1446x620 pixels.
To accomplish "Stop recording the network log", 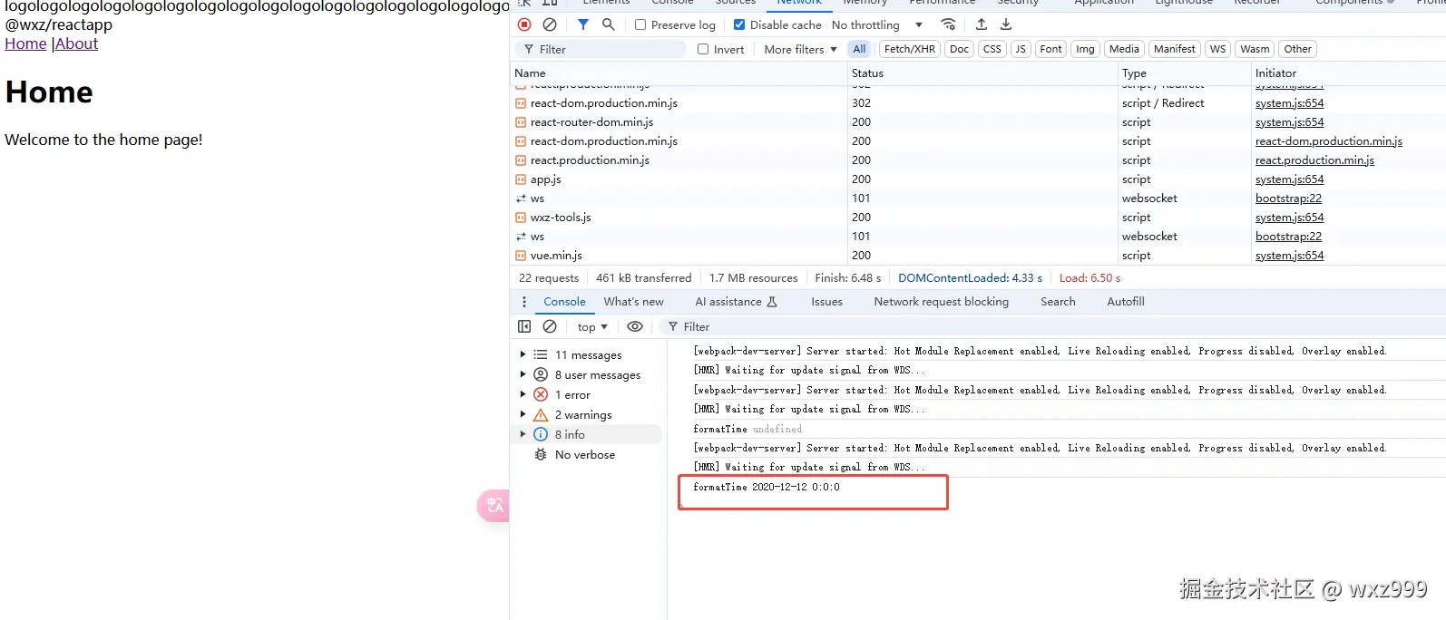I will (x=524, y=24).
